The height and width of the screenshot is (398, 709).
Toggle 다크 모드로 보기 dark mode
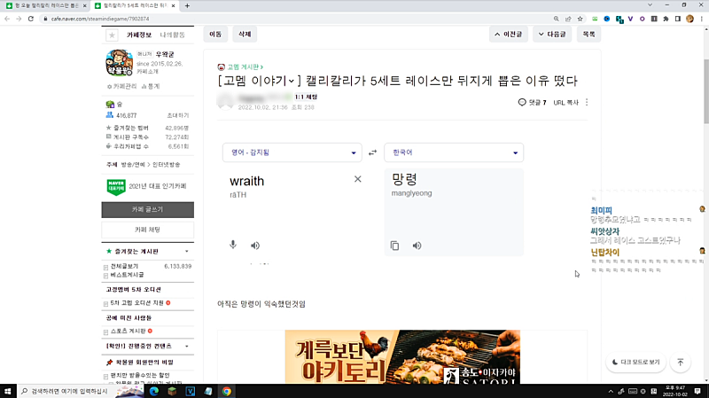tap(635, 363)
